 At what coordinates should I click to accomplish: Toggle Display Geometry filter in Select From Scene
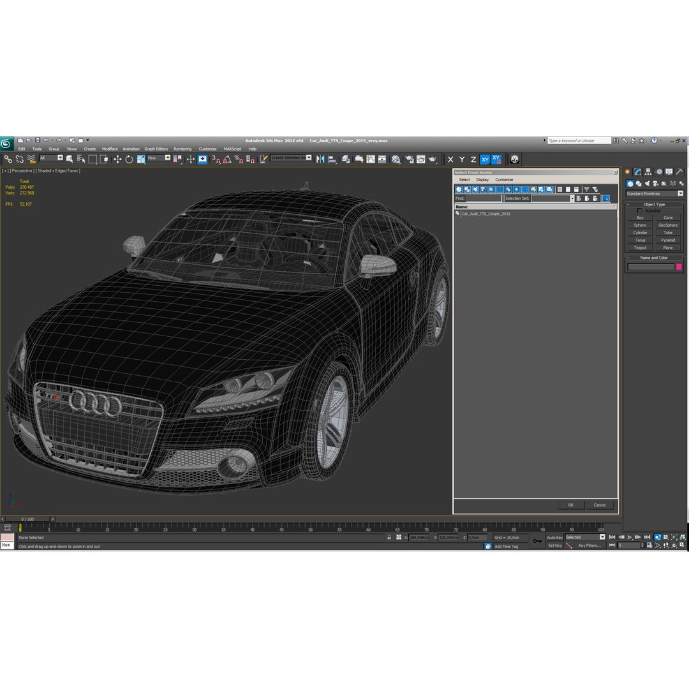coord(459,189)
